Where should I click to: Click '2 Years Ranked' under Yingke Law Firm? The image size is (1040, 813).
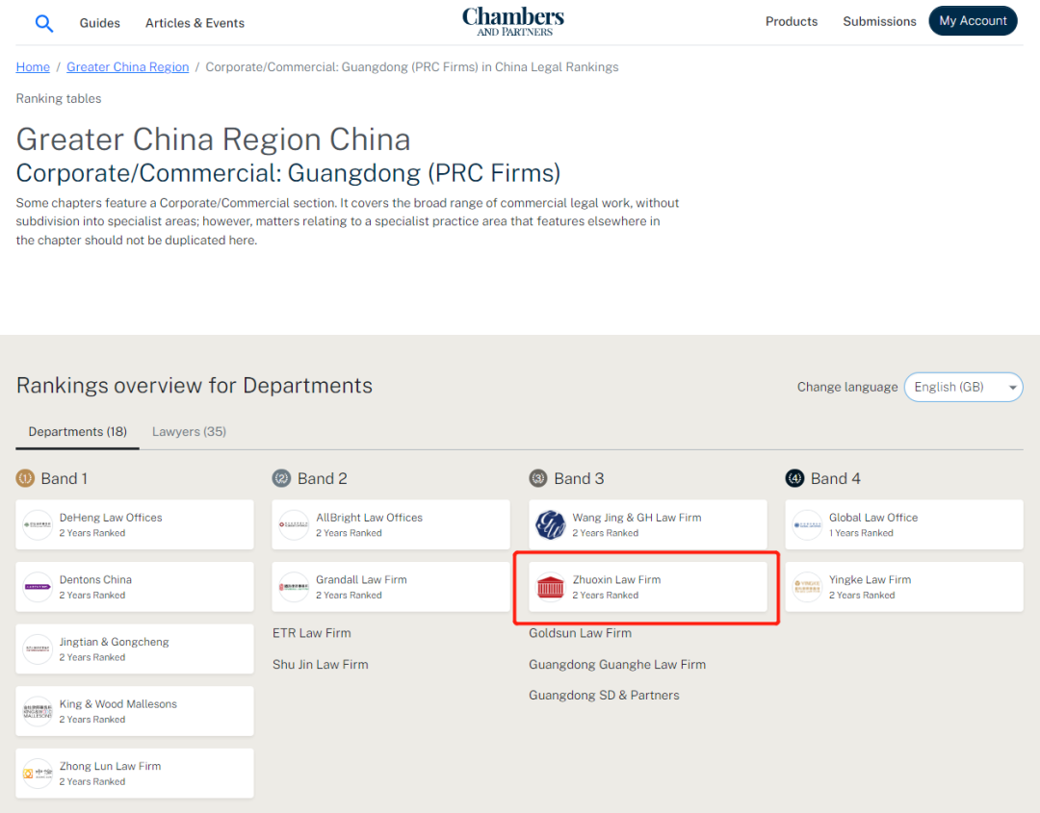[862, 595]
